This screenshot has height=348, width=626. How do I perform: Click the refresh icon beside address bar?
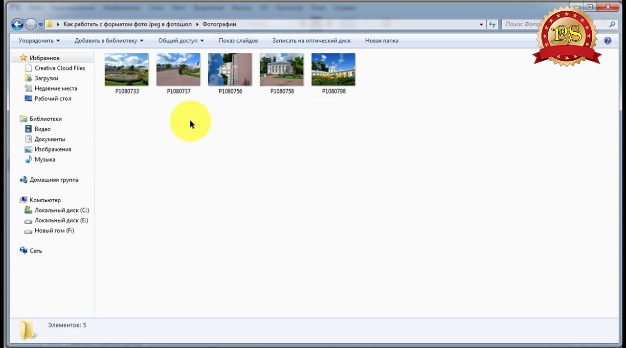click(x=492, y=24)
